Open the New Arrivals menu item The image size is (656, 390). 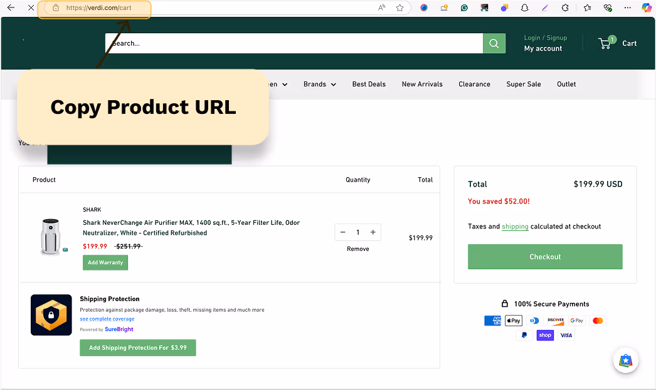(422, 84)
